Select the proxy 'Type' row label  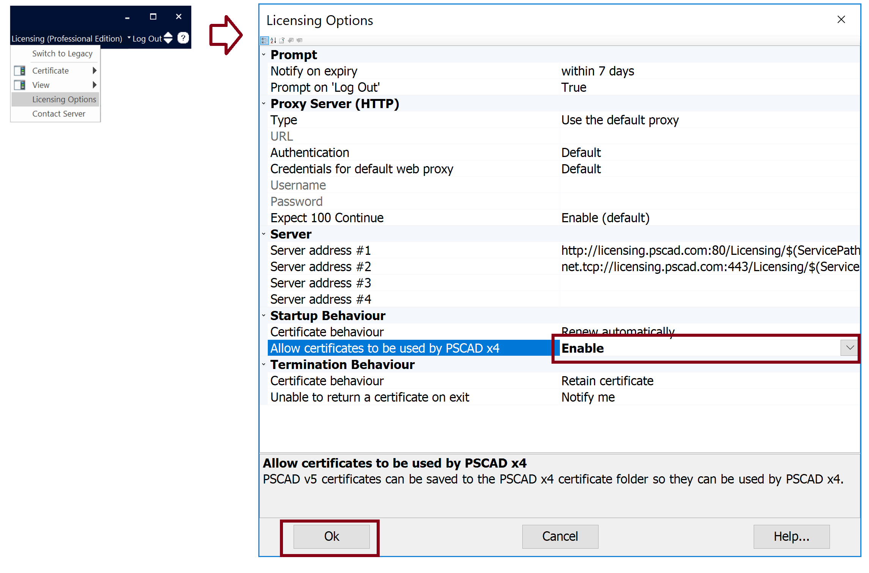coord(283,120)
